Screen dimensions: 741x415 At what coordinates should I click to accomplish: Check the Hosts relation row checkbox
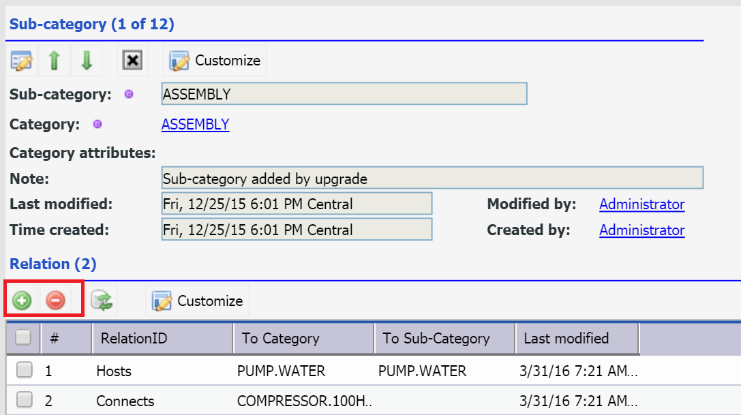click(25, 370)
